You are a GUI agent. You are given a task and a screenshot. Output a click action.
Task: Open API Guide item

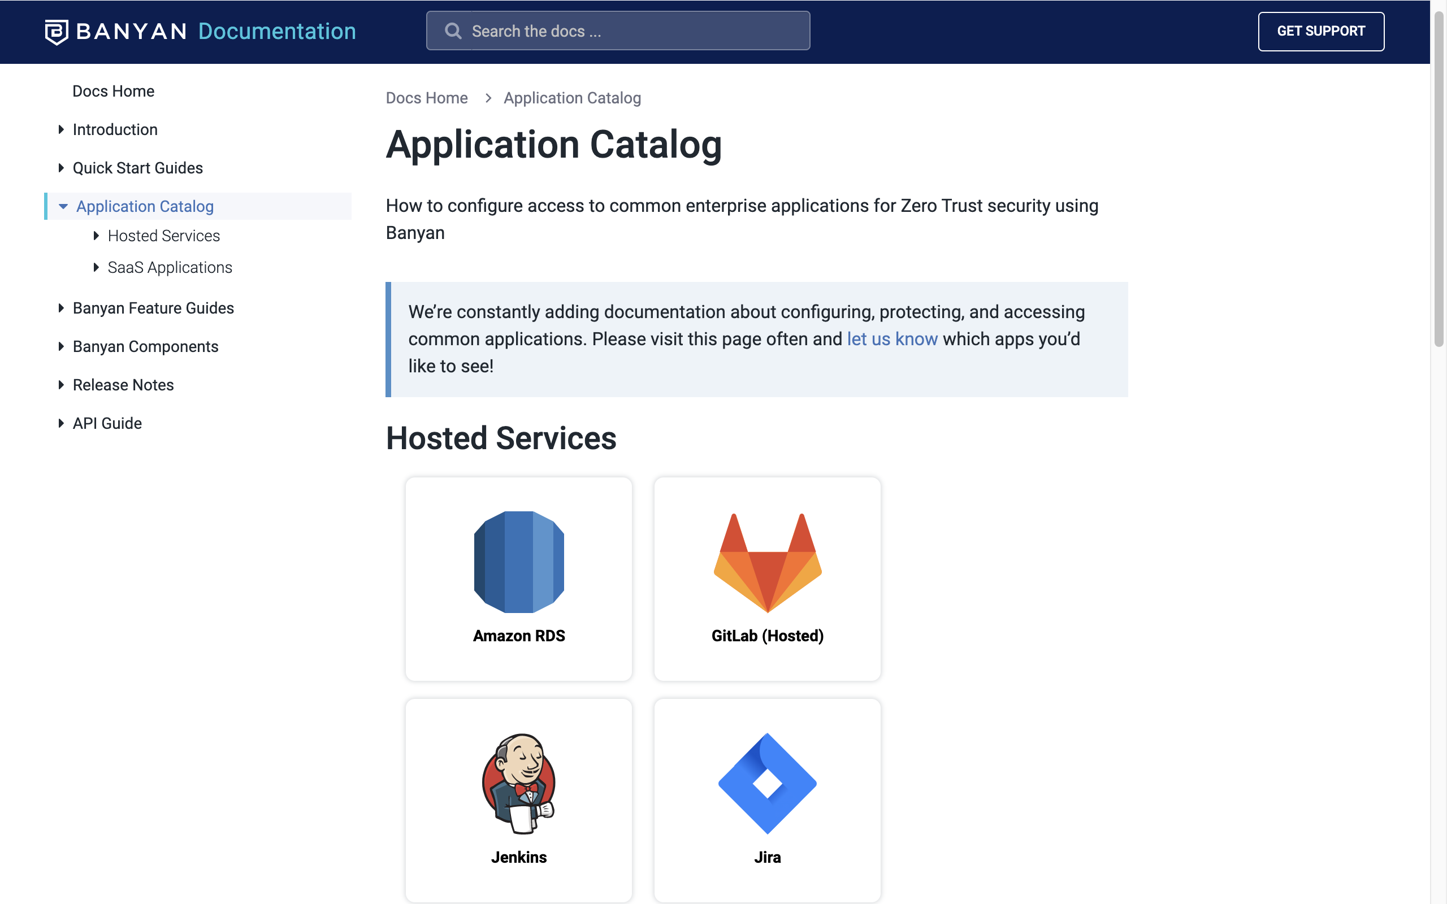pyautogui.click(x=107, y=423)
